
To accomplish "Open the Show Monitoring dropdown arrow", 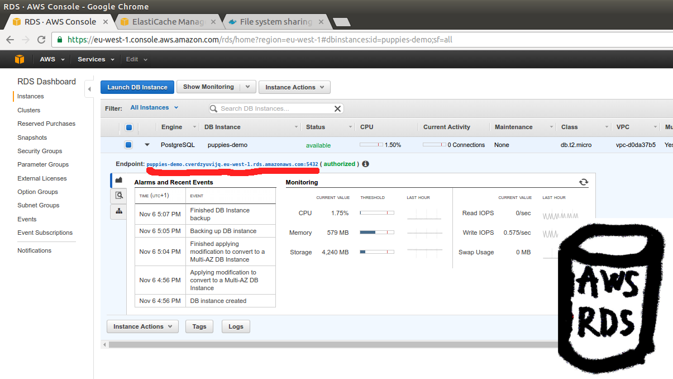I will tap(248, 87).
